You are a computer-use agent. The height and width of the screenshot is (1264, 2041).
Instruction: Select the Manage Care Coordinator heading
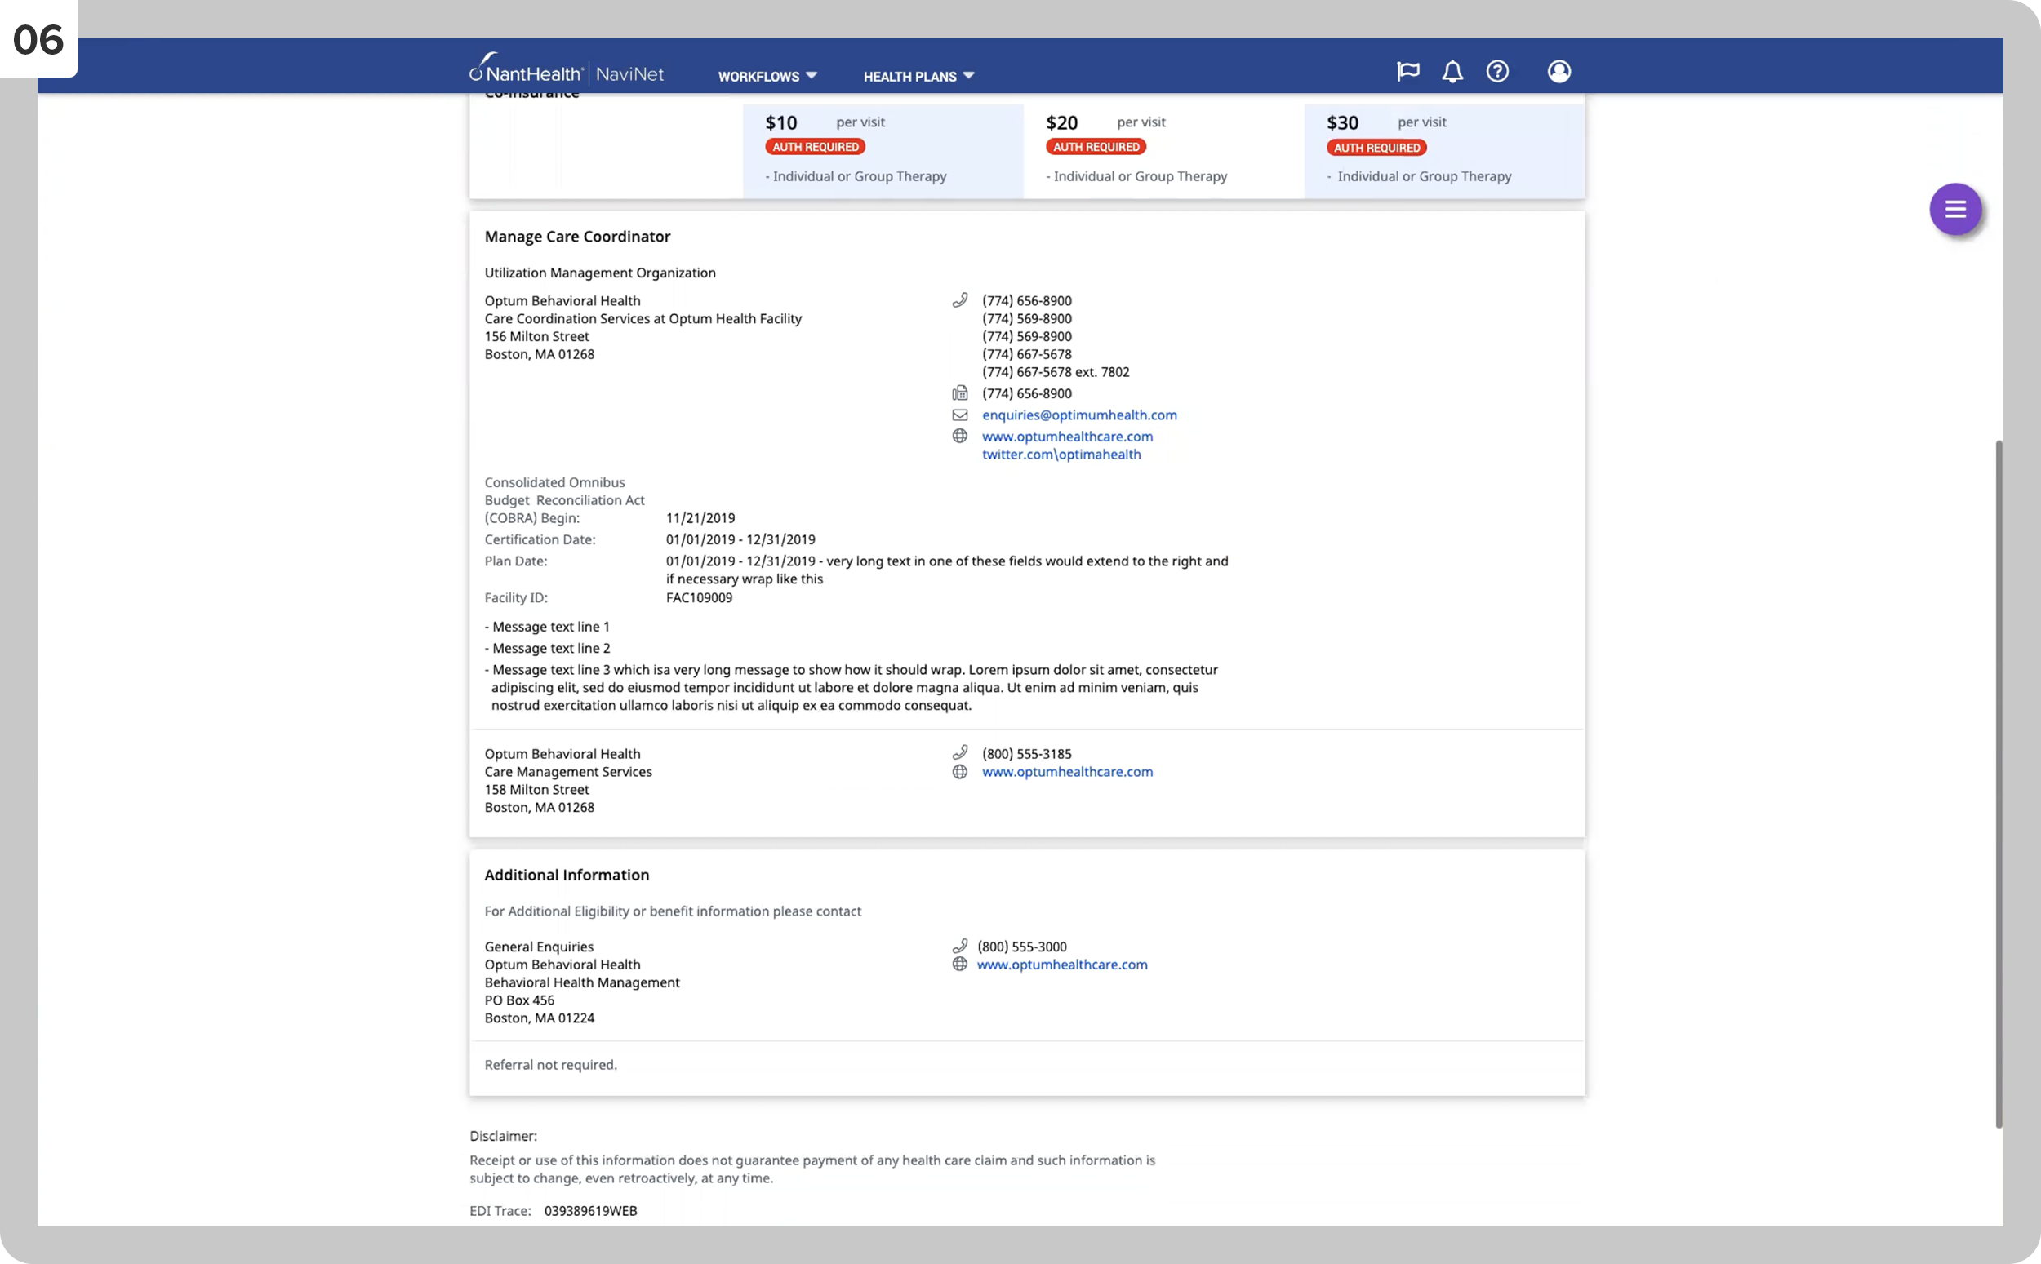(x=577, y=237)
